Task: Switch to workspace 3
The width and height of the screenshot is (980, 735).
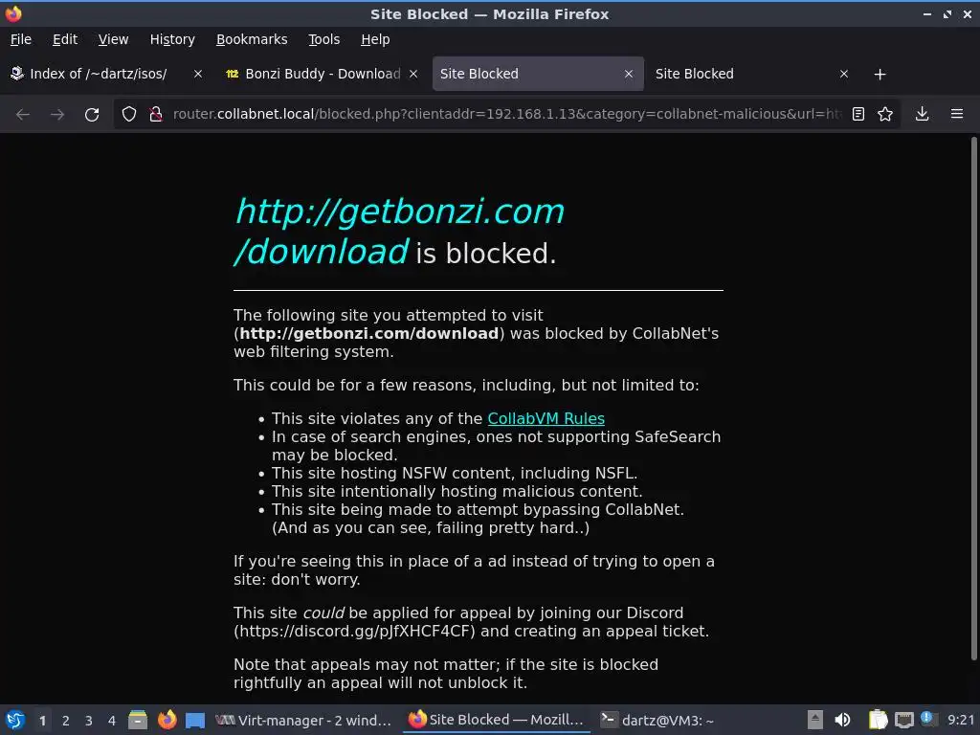Action: (89, 721)
